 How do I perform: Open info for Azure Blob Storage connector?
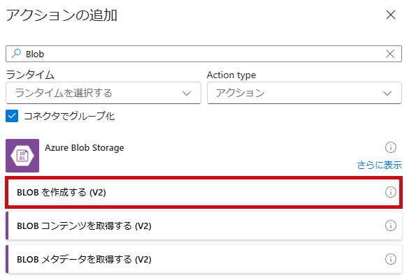(x=391, y=147)
